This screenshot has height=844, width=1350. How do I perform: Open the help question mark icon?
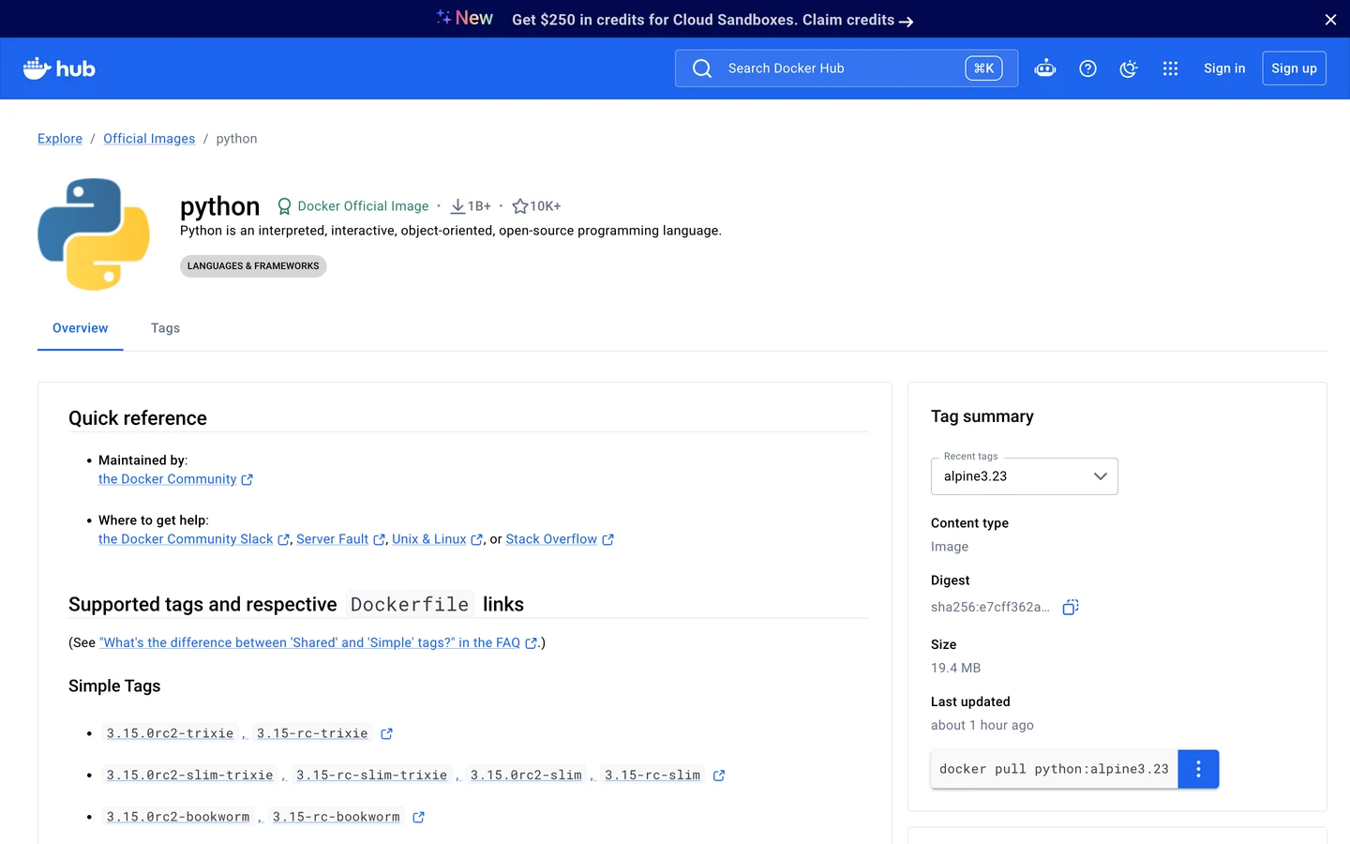[x=1087, y=68]
